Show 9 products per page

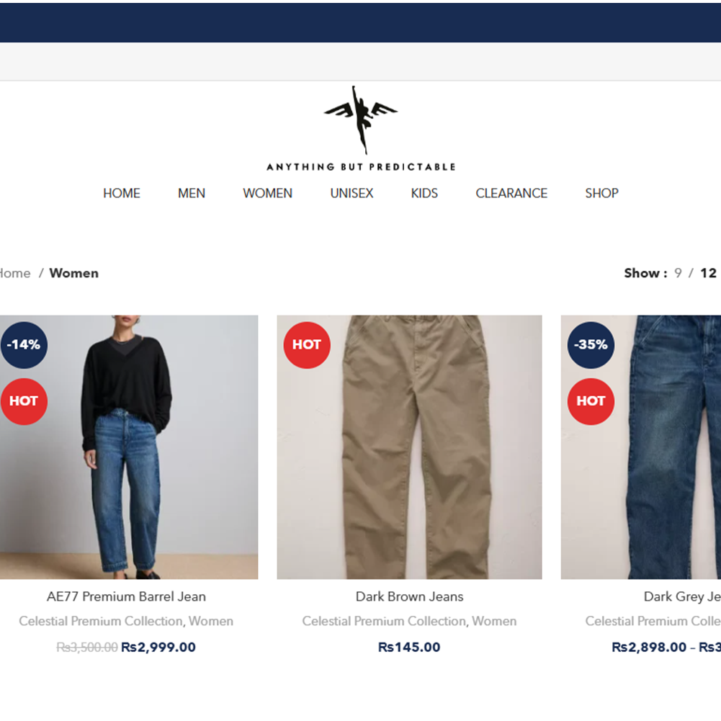678,273
